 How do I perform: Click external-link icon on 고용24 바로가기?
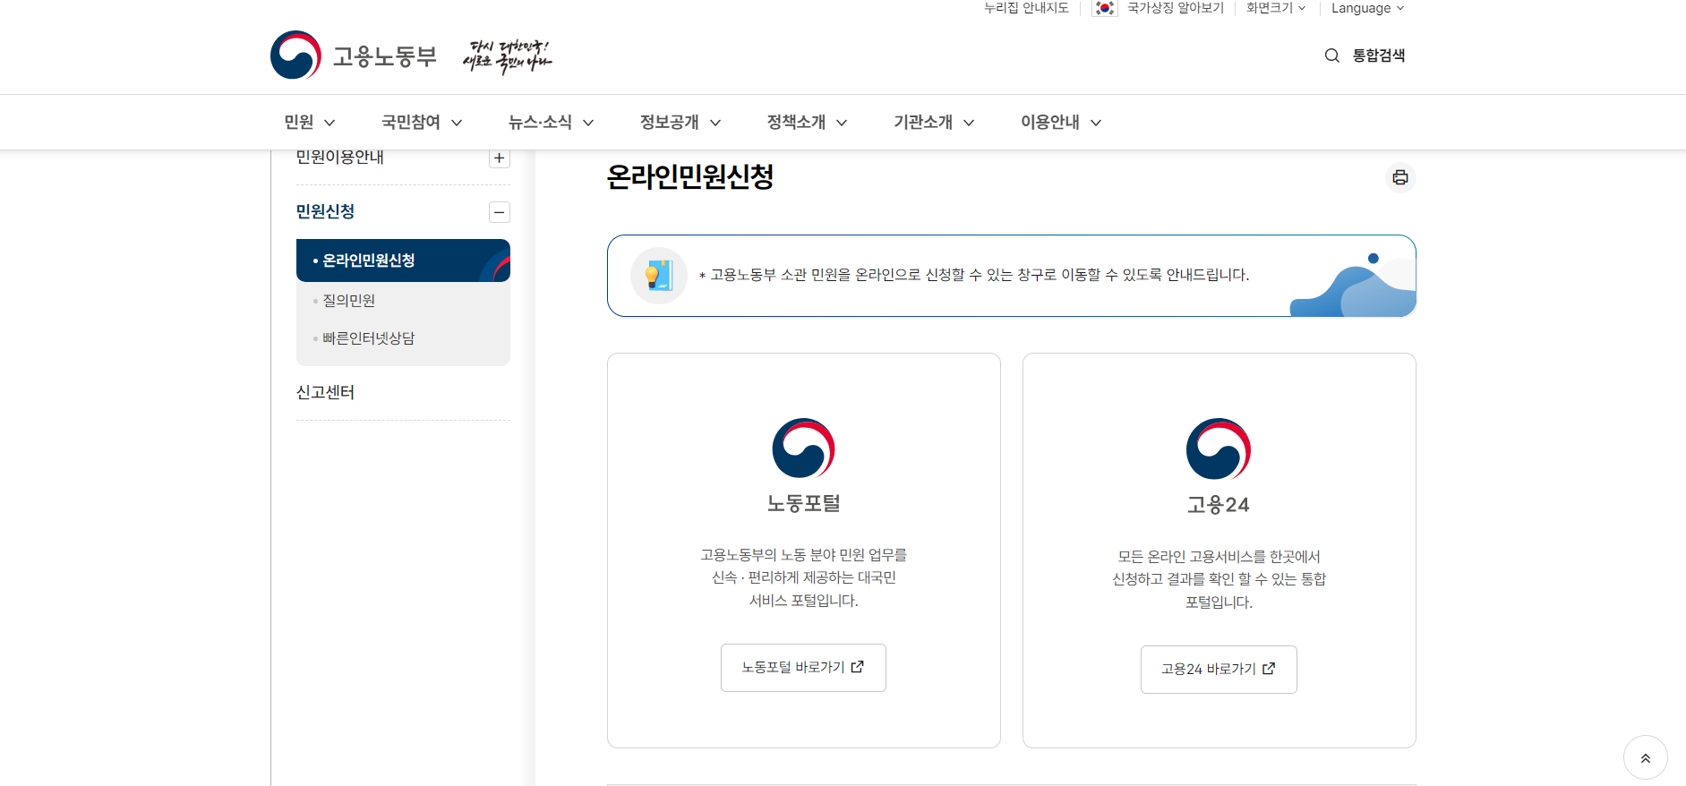pyautogui.click(x=1269, y=669)
